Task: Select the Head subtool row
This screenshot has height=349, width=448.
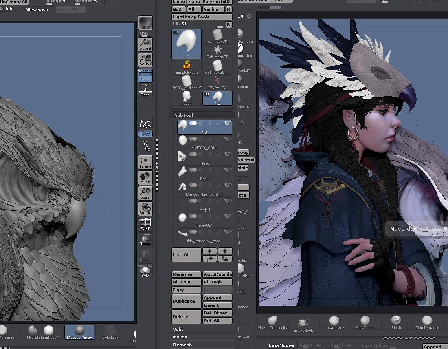Action: click(204, 158)
